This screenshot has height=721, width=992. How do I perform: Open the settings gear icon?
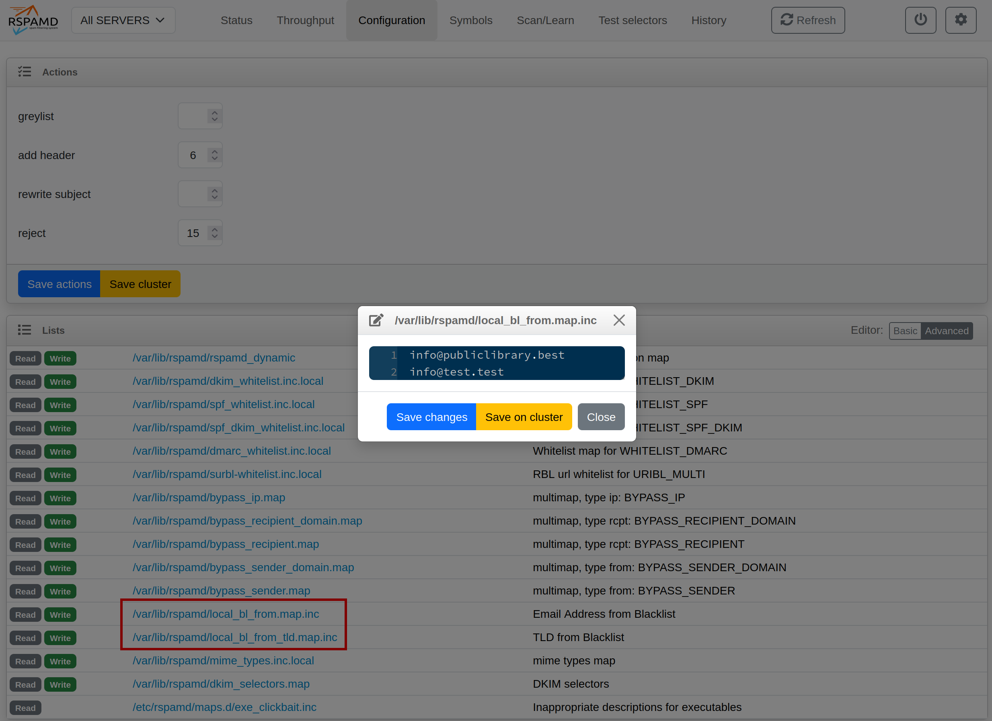tap(961, 20)
